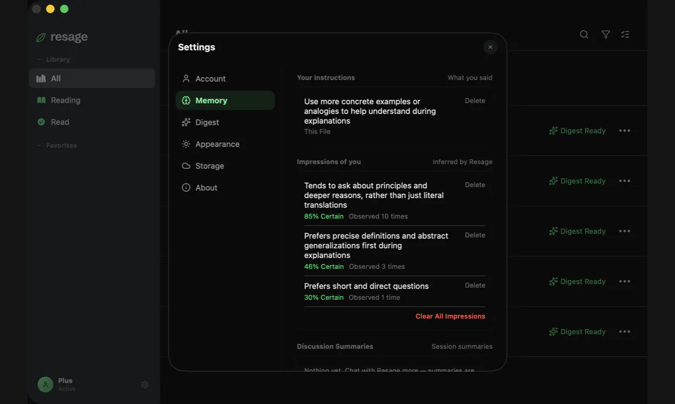Screen dimensions: 675x404
Task: Open more options for third Digest Ready row
Action: click(625, 231)
